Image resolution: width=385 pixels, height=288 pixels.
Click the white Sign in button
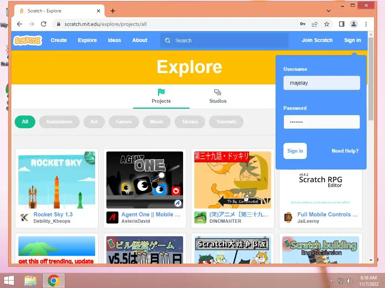click(295, 151)
